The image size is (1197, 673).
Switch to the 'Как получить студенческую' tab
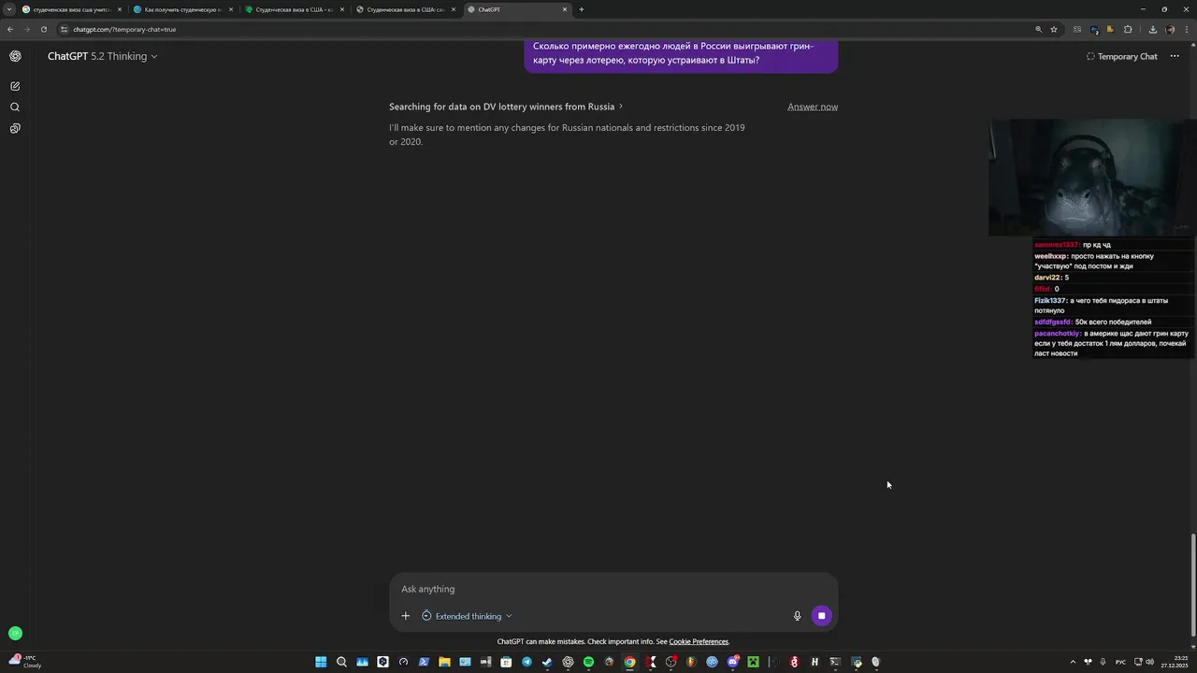coord(182,9)
